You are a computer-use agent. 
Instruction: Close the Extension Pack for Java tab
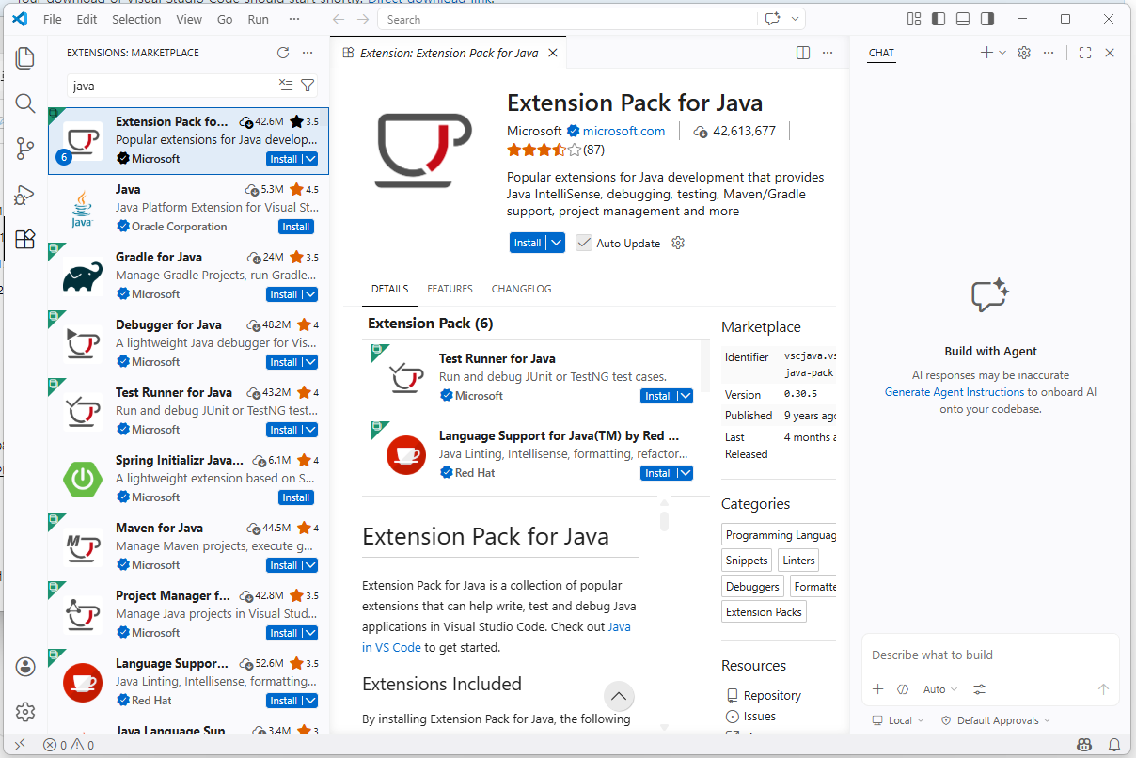(x=553, y=53)
